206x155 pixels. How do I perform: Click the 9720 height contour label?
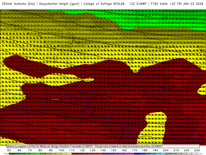[x=144, y=47]
